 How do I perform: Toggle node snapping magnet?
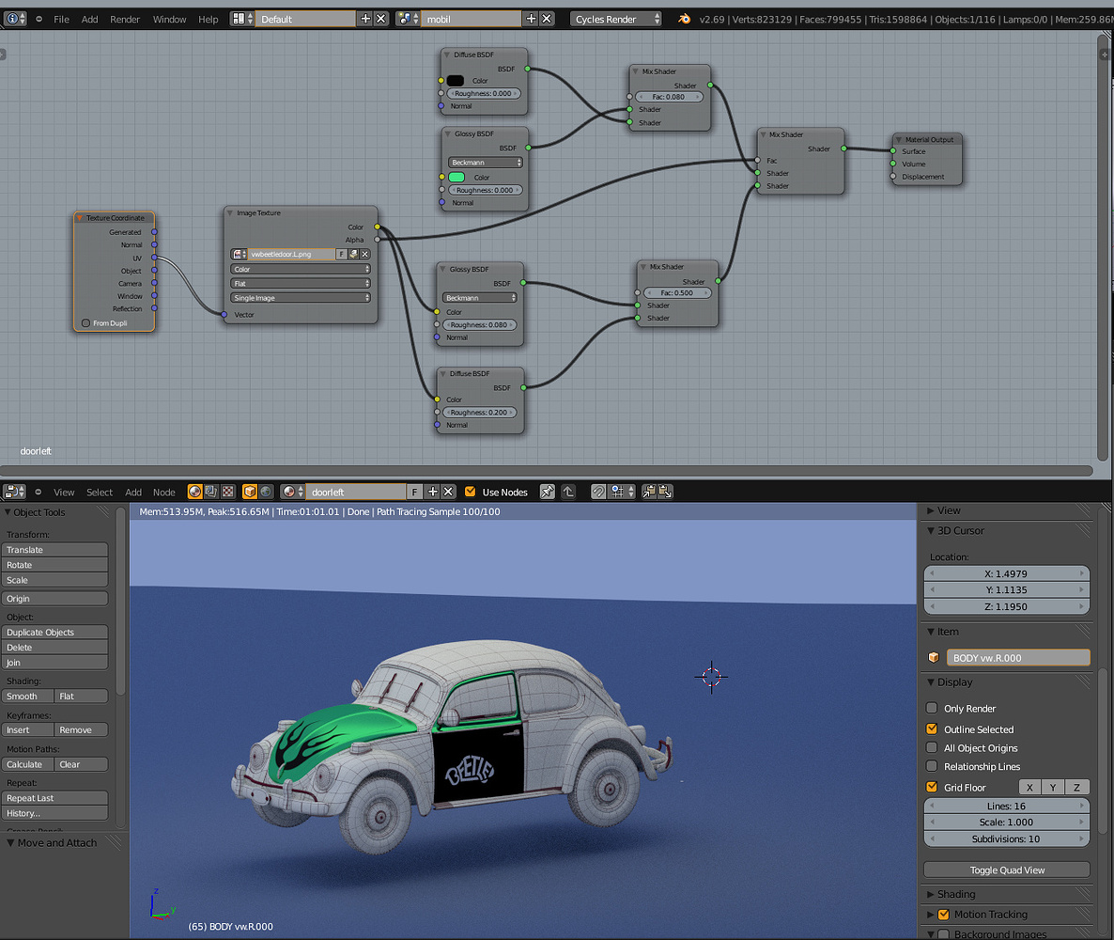(x=599, y=492)
